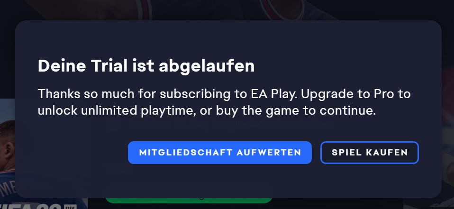
Task: Click the green button behind the dialog
Action: (189, 200)
